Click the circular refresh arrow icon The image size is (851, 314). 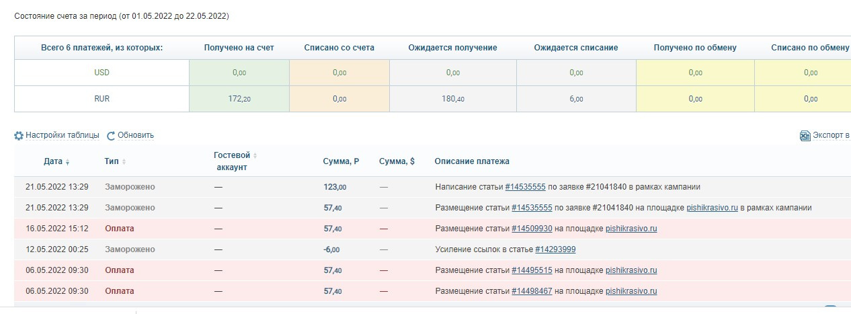[111, 135]
